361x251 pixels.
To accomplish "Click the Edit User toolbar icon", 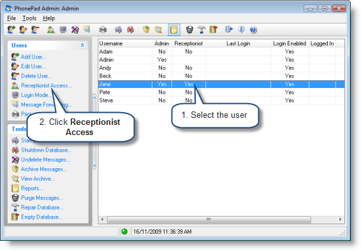I will click(x=23, y=30).
